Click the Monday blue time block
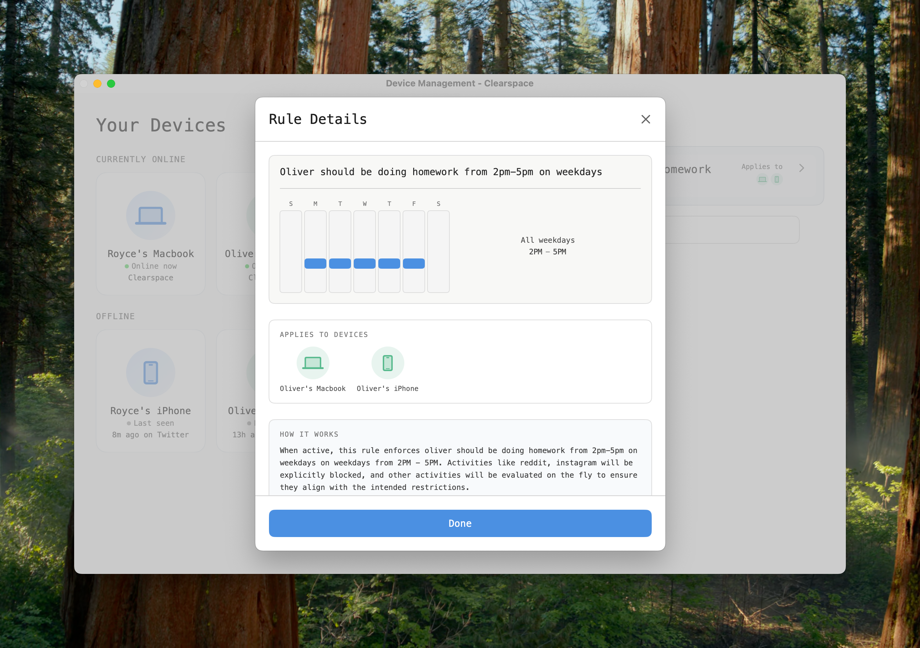Screen dimensions: 920x648 (315, 263)
